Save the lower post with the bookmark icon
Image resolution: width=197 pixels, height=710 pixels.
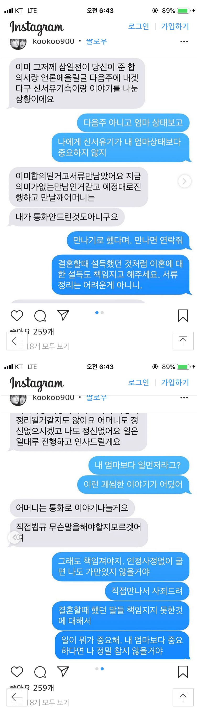click(x=183, y=672)
